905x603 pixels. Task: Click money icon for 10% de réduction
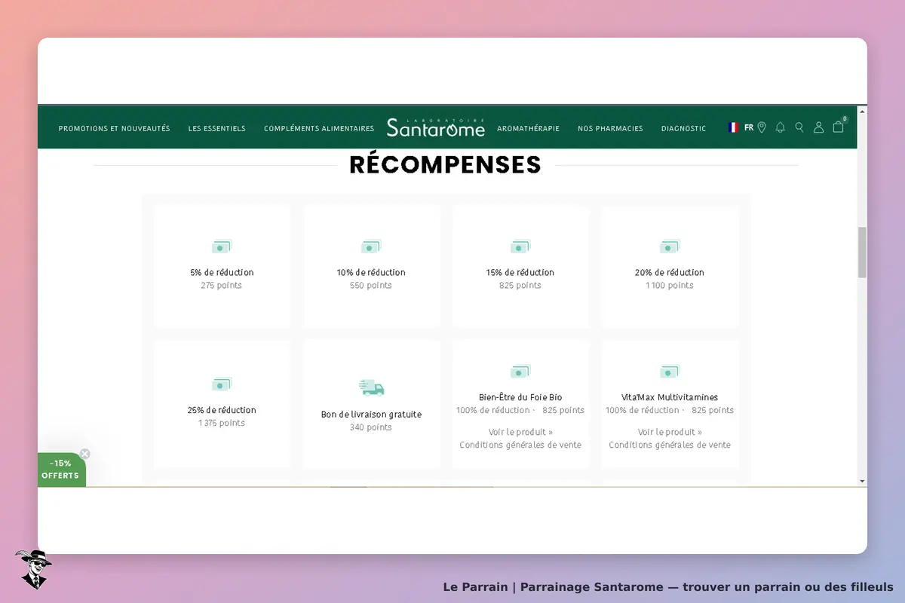tap(371, 246)
